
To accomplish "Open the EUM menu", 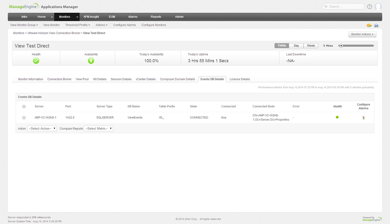I will pyautogui.click(x=112, y=17).
